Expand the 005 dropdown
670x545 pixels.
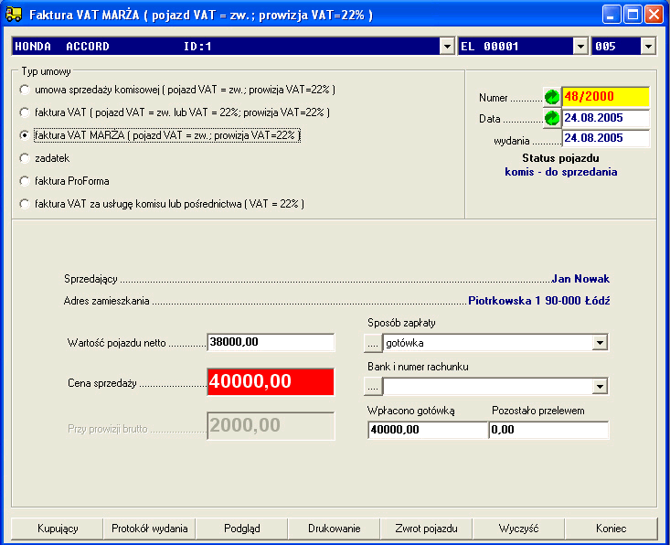click(647, 47)
